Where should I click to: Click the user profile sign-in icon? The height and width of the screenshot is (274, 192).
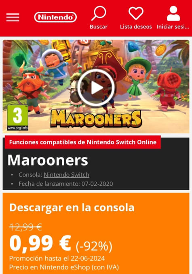tap(173, 13)
